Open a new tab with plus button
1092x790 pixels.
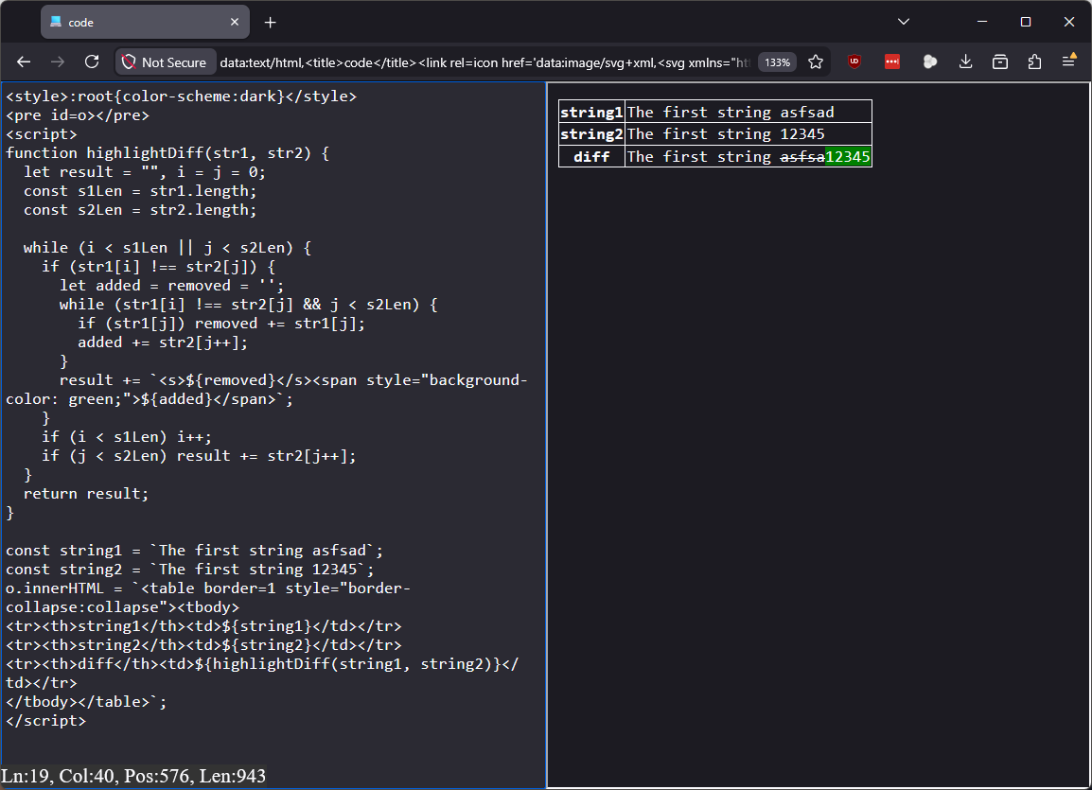click(x=271, y=23)
